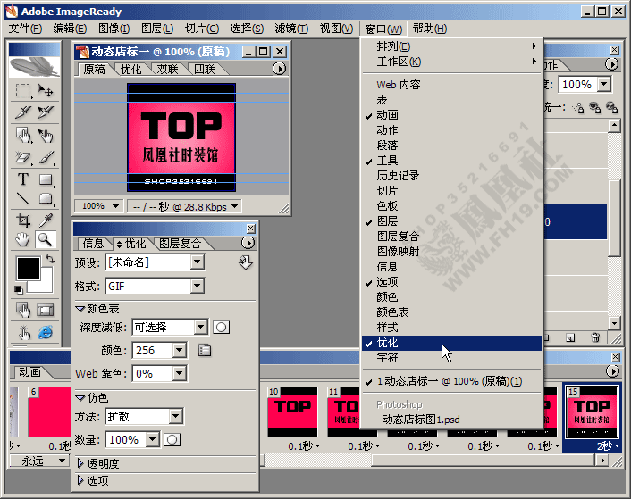This screenshot has width=631, height=499.
Task: Open the 颜色 256 dropdown
Action: coord(180,350)
